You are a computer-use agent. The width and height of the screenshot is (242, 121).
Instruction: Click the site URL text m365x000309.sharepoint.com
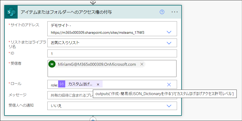click(98, 32)
